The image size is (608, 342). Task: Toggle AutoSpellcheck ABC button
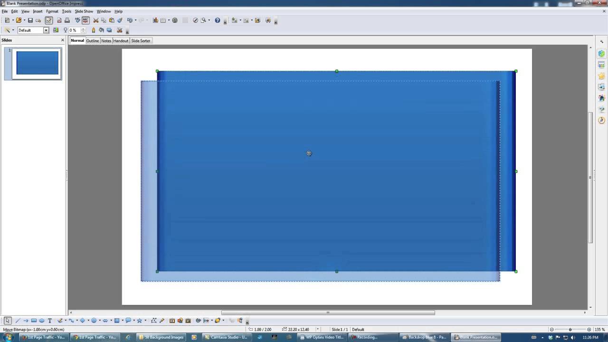85,20
